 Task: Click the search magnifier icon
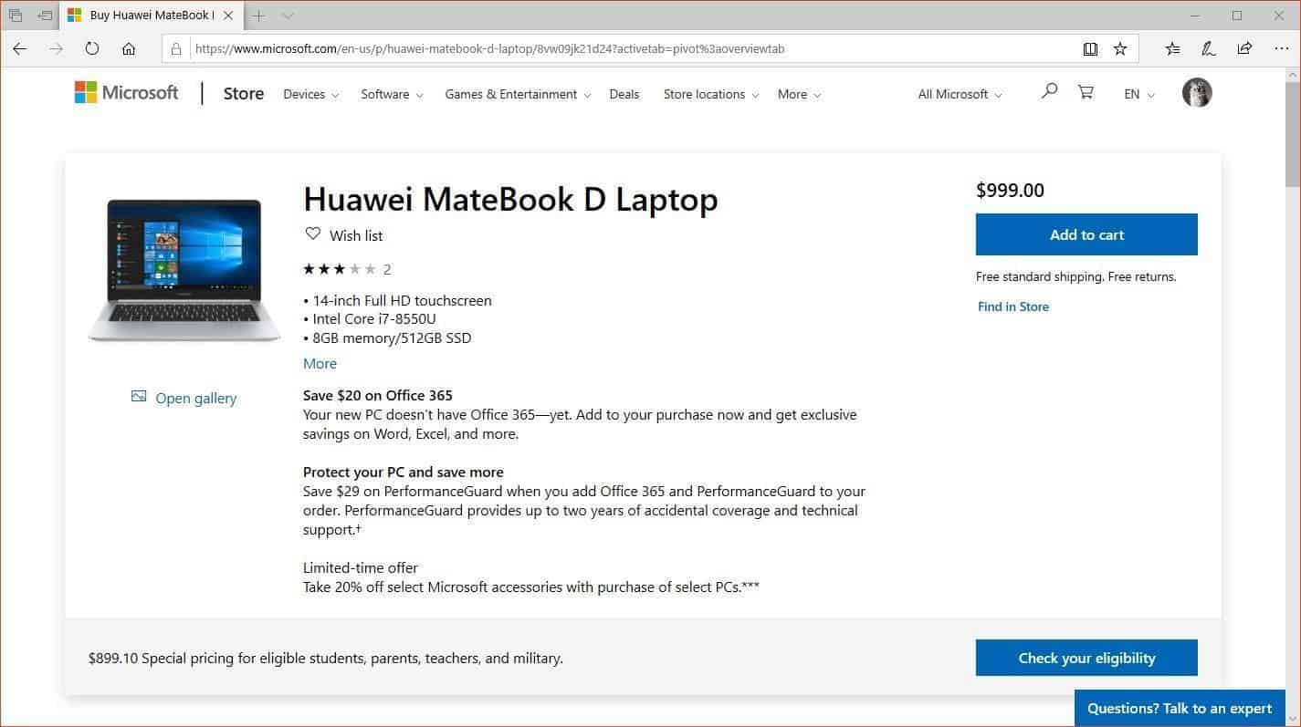pos(1049,91)
